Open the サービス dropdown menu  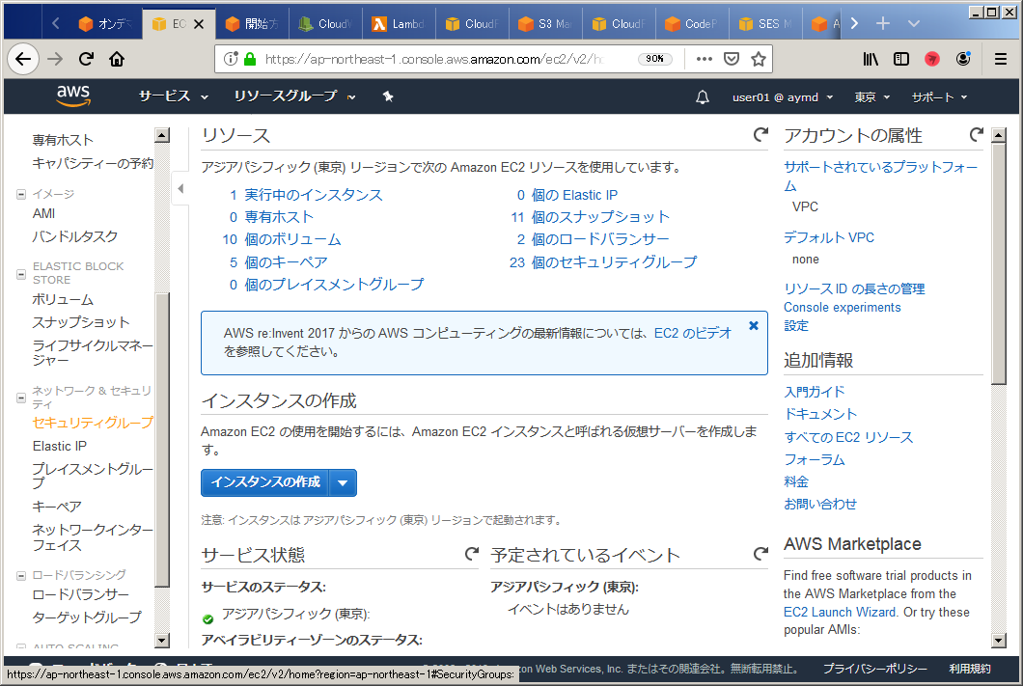(x=174, y=96)
